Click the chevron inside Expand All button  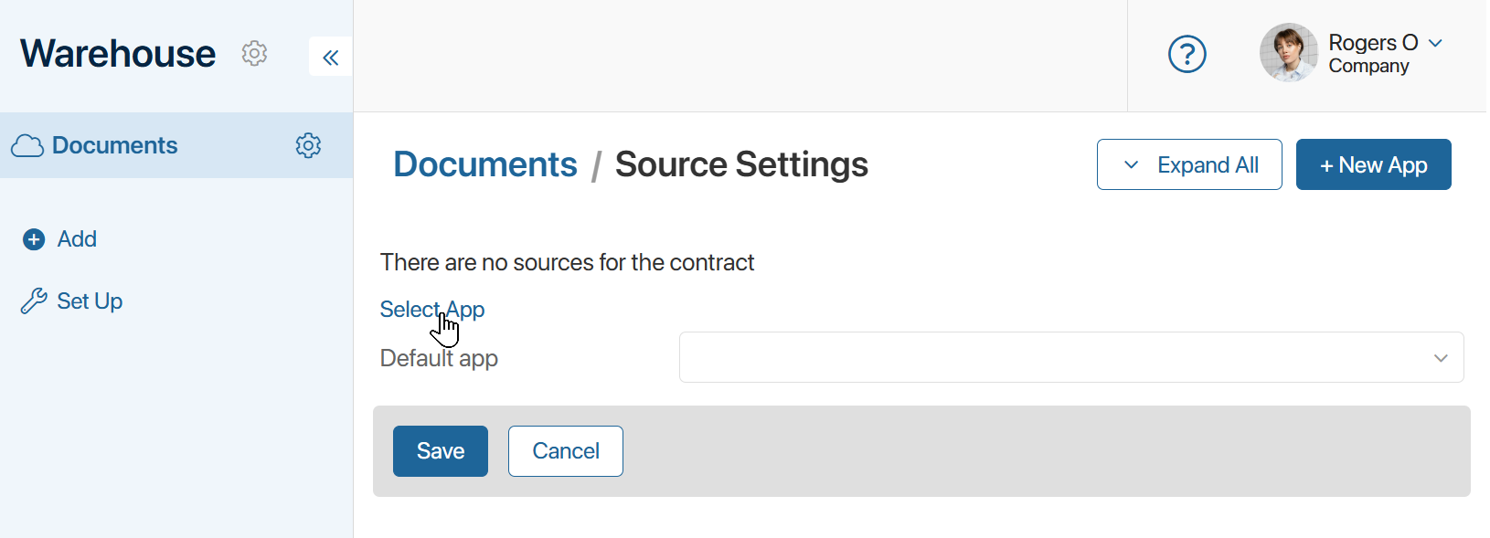1131,164
